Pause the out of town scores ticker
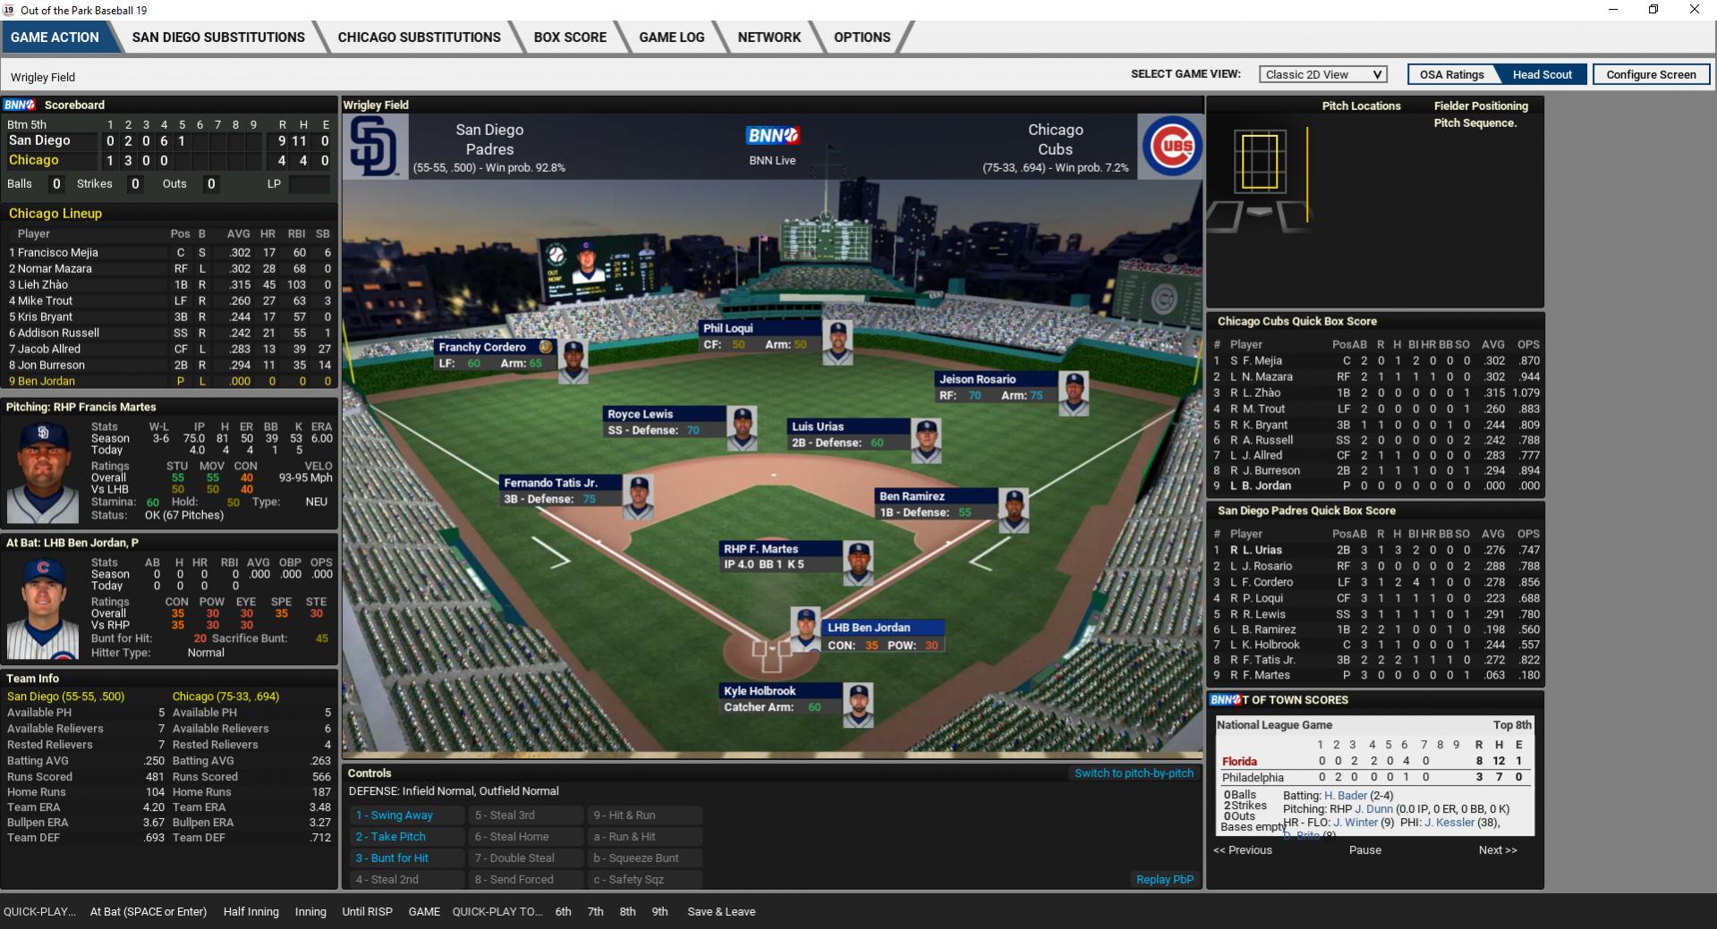 coord(1364,850)
